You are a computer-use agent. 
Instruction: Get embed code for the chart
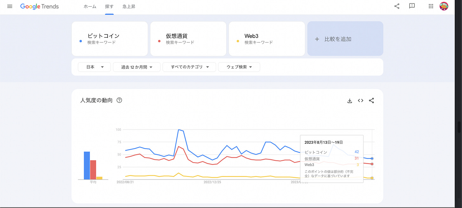[x=360, y=101]
